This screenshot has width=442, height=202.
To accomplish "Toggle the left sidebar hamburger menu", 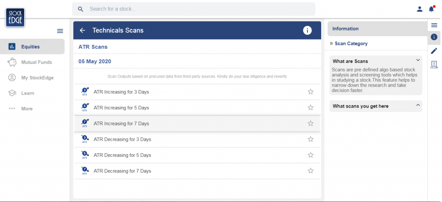I will 60,31.
